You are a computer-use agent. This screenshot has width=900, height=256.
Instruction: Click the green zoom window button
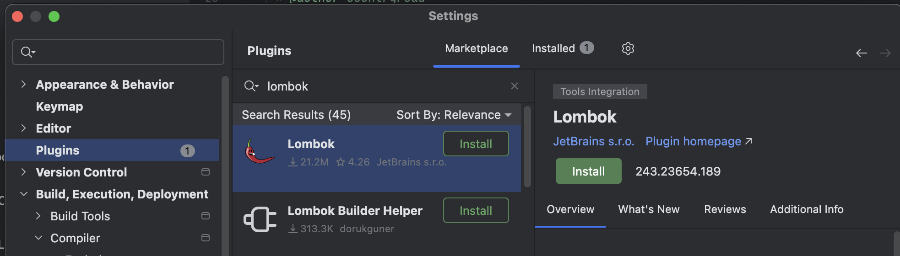point(54,16)
